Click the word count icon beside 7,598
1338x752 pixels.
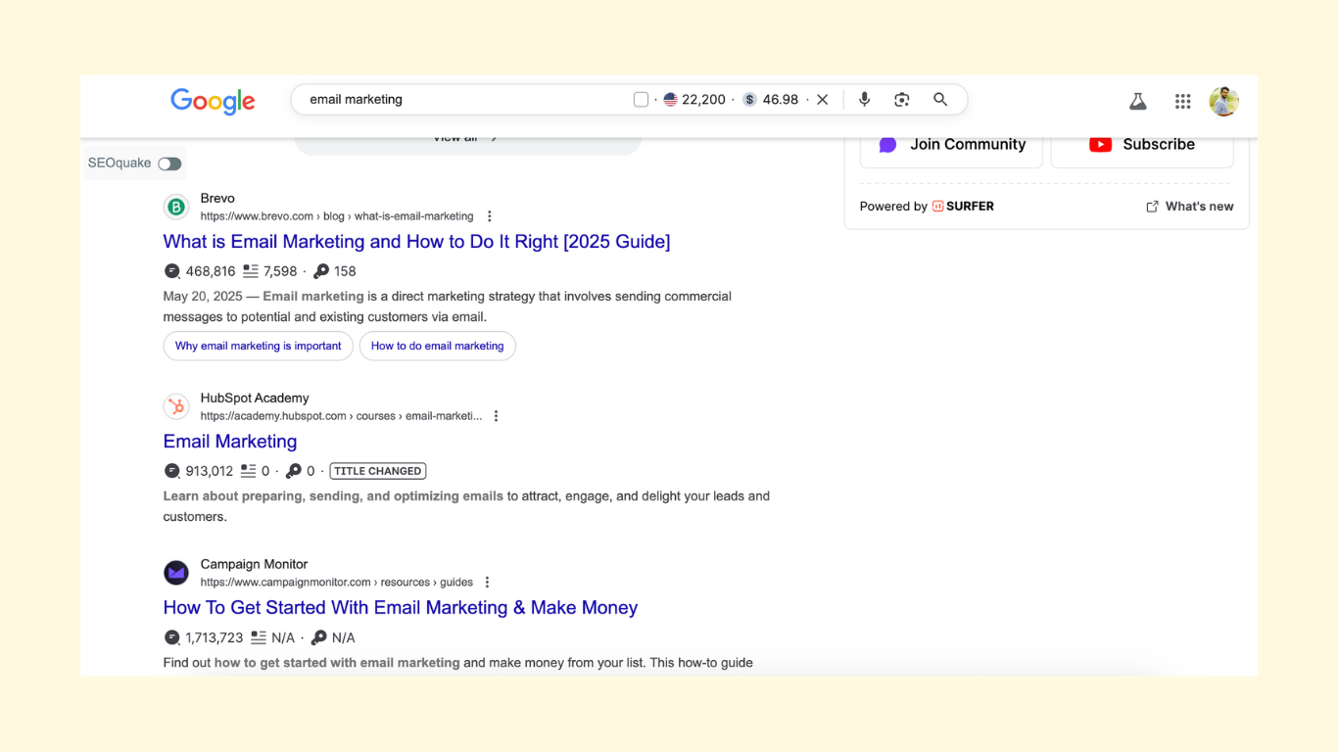coord(251,271)
